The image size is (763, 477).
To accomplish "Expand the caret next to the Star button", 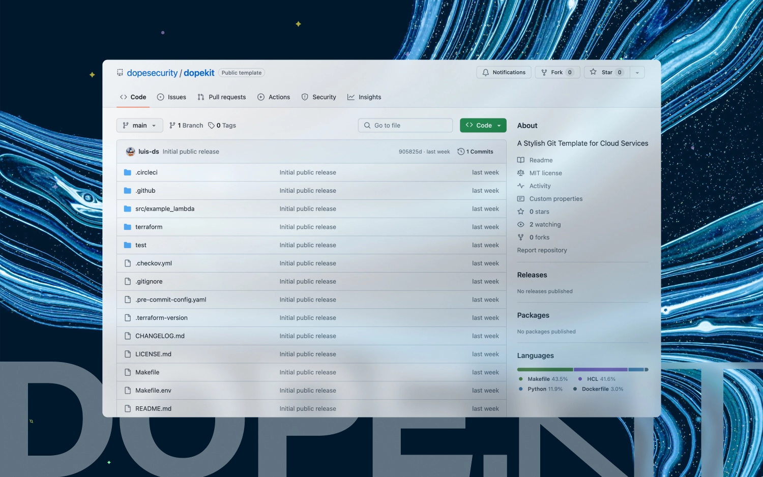I will coord(637,72).
